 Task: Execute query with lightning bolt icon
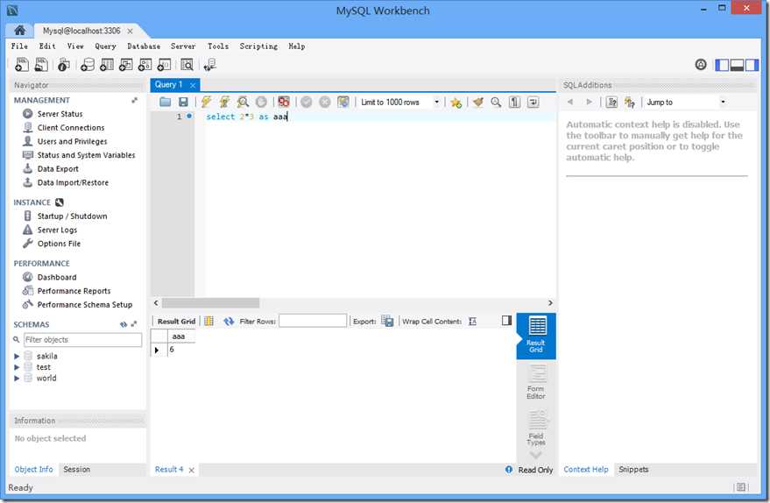[206, 102]
